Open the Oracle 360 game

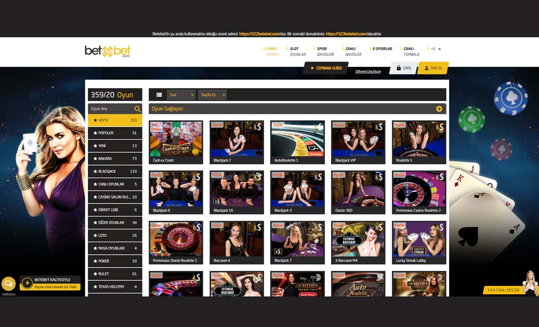click(x=358, y=192)
